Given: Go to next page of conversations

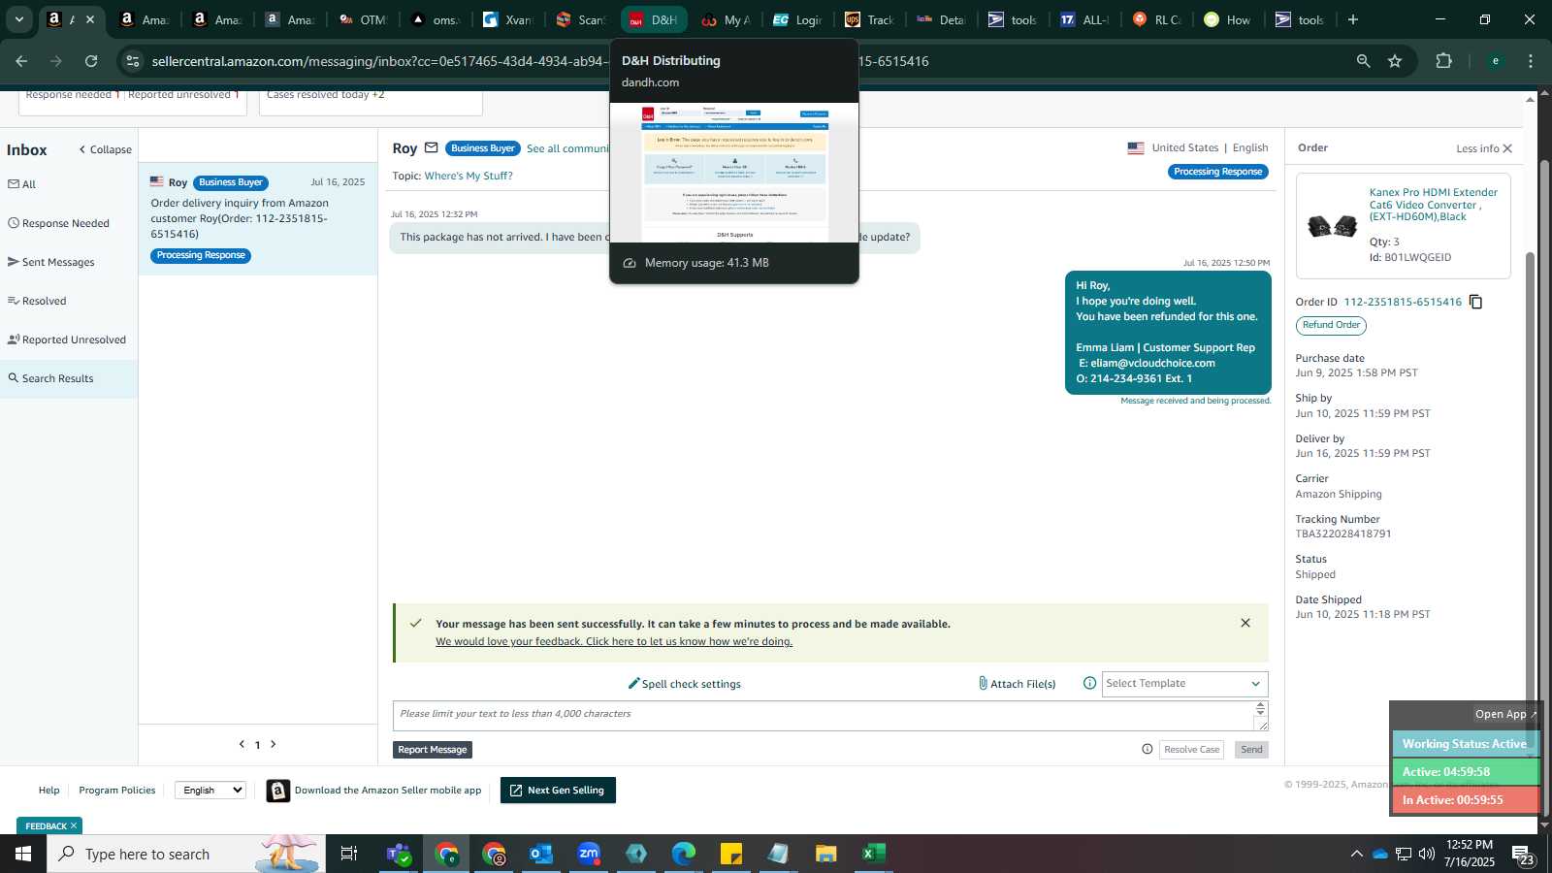Looking at the screenshot, I should pos(274,744).
